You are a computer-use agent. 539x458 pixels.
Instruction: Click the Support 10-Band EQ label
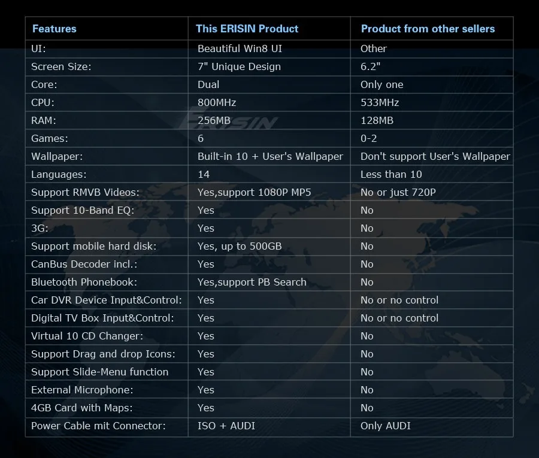[x=83, y=210]
